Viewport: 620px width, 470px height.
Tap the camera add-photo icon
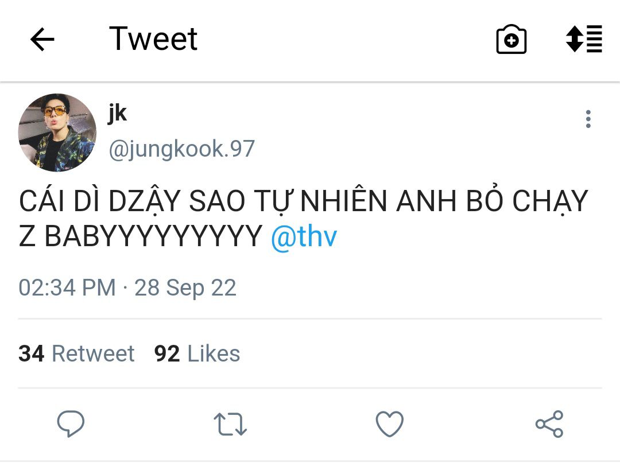coord(511,40)
